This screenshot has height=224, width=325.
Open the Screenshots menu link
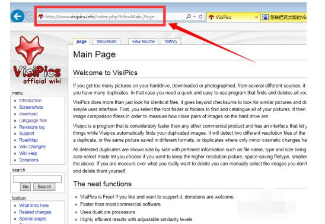(x=31, y=107)
